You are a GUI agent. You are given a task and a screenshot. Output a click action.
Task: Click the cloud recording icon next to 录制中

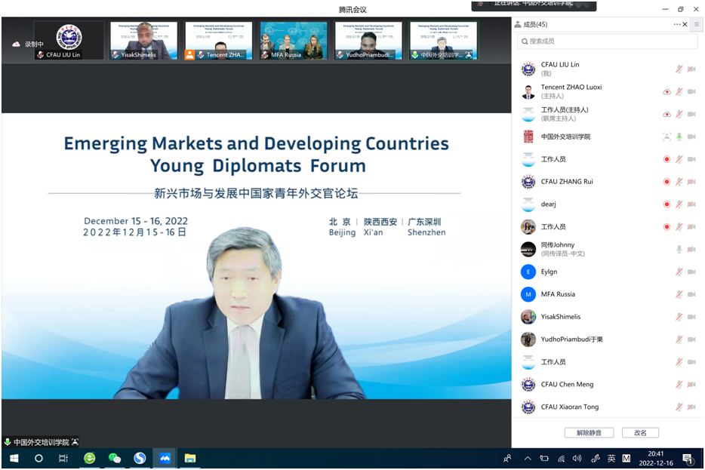click(16, 44)
